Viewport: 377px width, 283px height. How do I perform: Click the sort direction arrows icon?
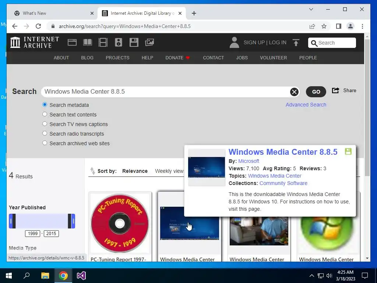click(x=92, y=171)
